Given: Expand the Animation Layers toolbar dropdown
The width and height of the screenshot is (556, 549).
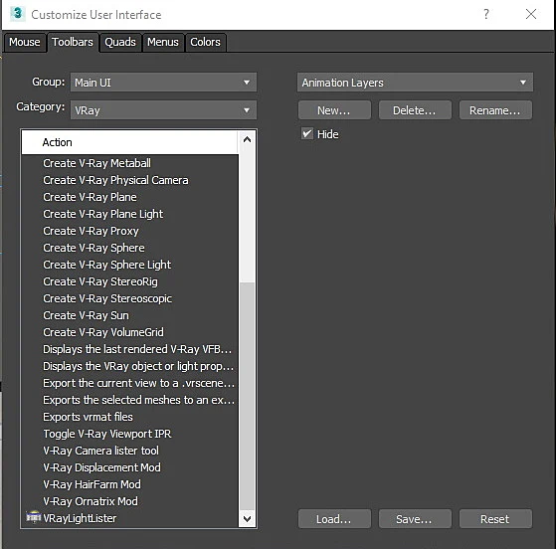Looking at the screenshot, I should click(415, 83).
